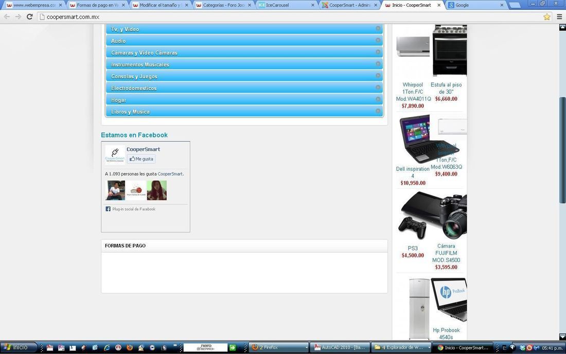Open the CooperSmart logo thumbnail in Facebook box
The image size is (566, 354).
point(115,155)
